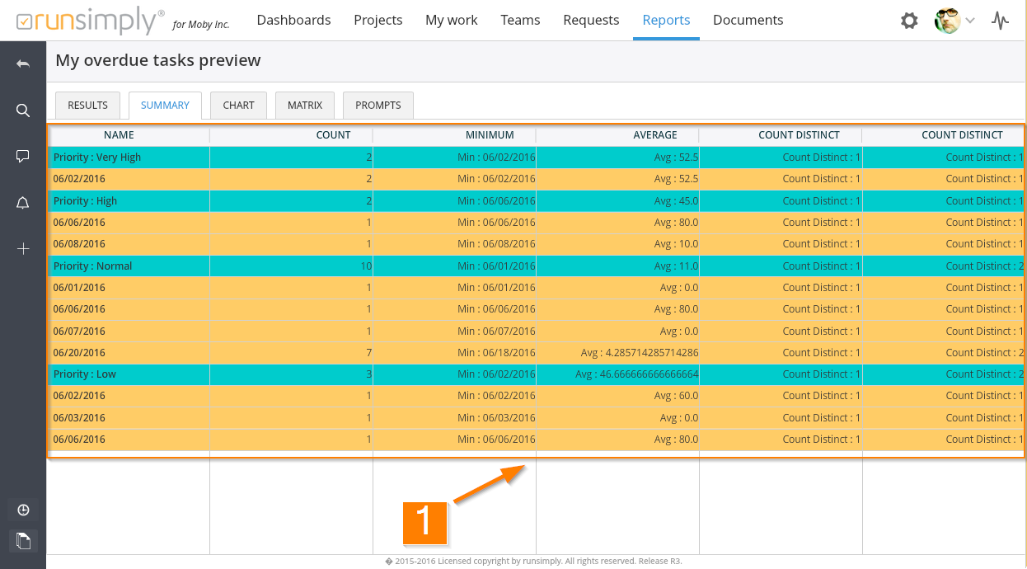This screenshot has width=1027, height=569.
Task: Select the Matrix tab
Action: (x=304, y=106)
